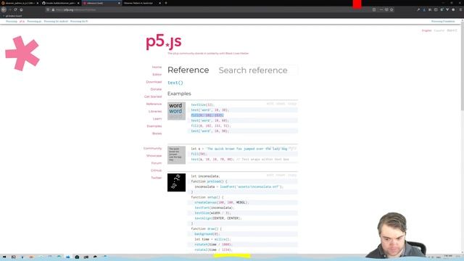Open the Libraries sidebar link
This screenshot has width=464, height=261.
click(x=155, y=112)
